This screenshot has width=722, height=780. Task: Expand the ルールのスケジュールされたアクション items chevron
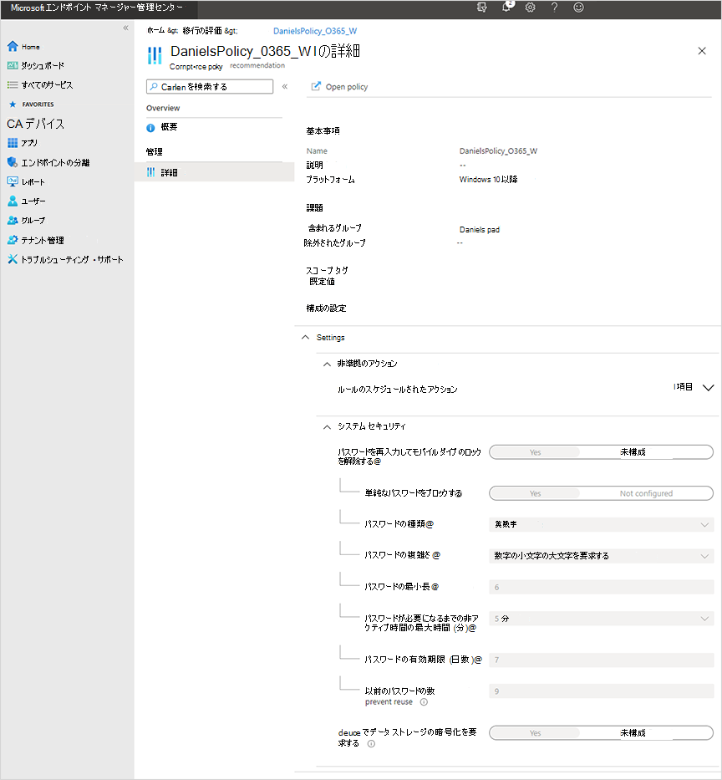(708, 388)
